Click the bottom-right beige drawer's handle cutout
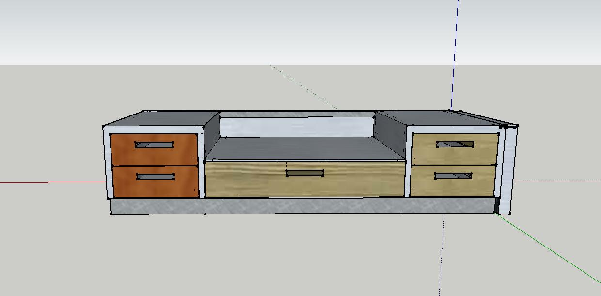 (453, 176)
